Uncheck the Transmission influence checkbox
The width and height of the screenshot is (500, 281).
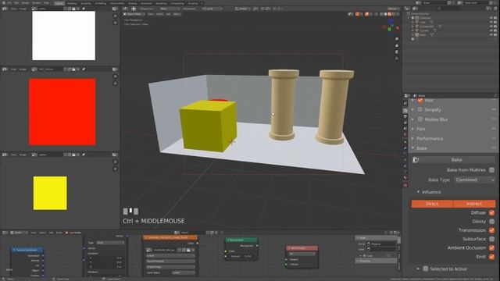point(491,230)
